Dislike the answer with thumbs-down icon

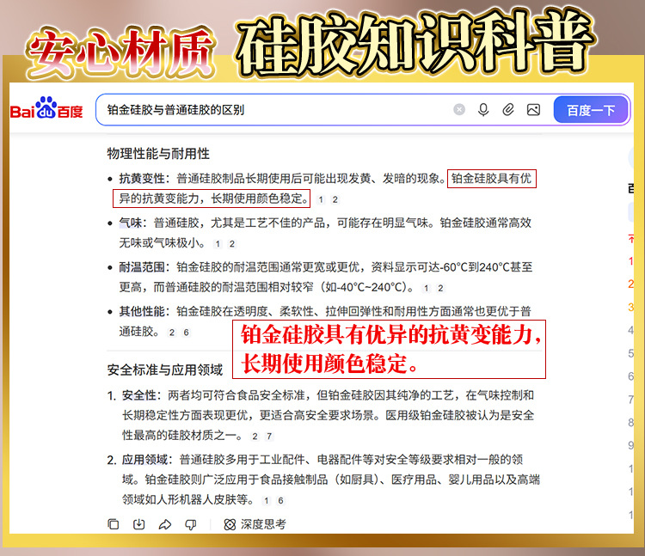[190, 524]
